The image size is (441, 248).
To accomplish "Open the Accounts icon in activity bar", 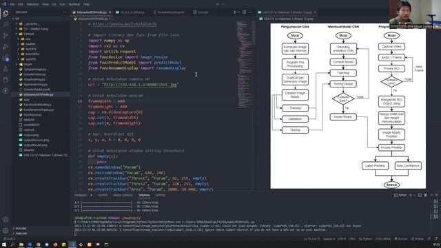I will pyautogui.click(x=6, y=220).
